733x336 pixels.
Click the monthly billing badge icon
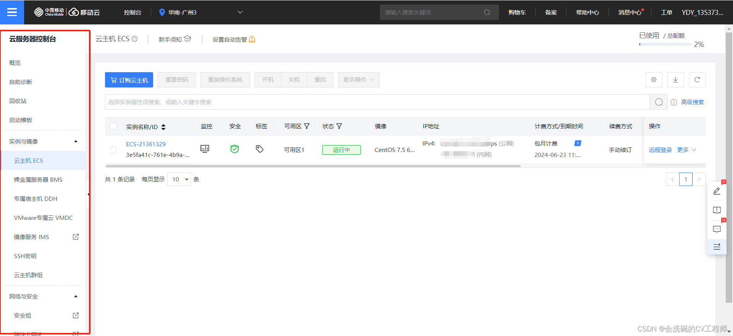click(x=578, y=143)
